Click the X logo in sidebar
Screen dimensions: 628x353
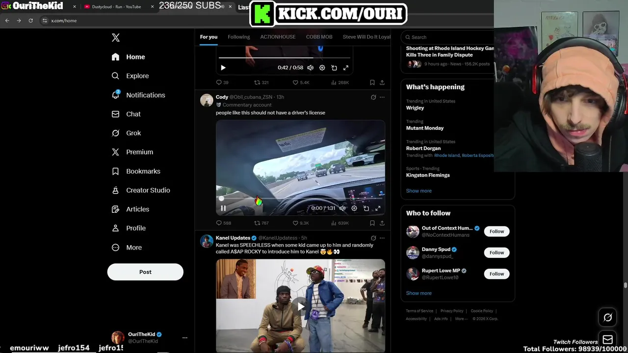pos(116,38)
